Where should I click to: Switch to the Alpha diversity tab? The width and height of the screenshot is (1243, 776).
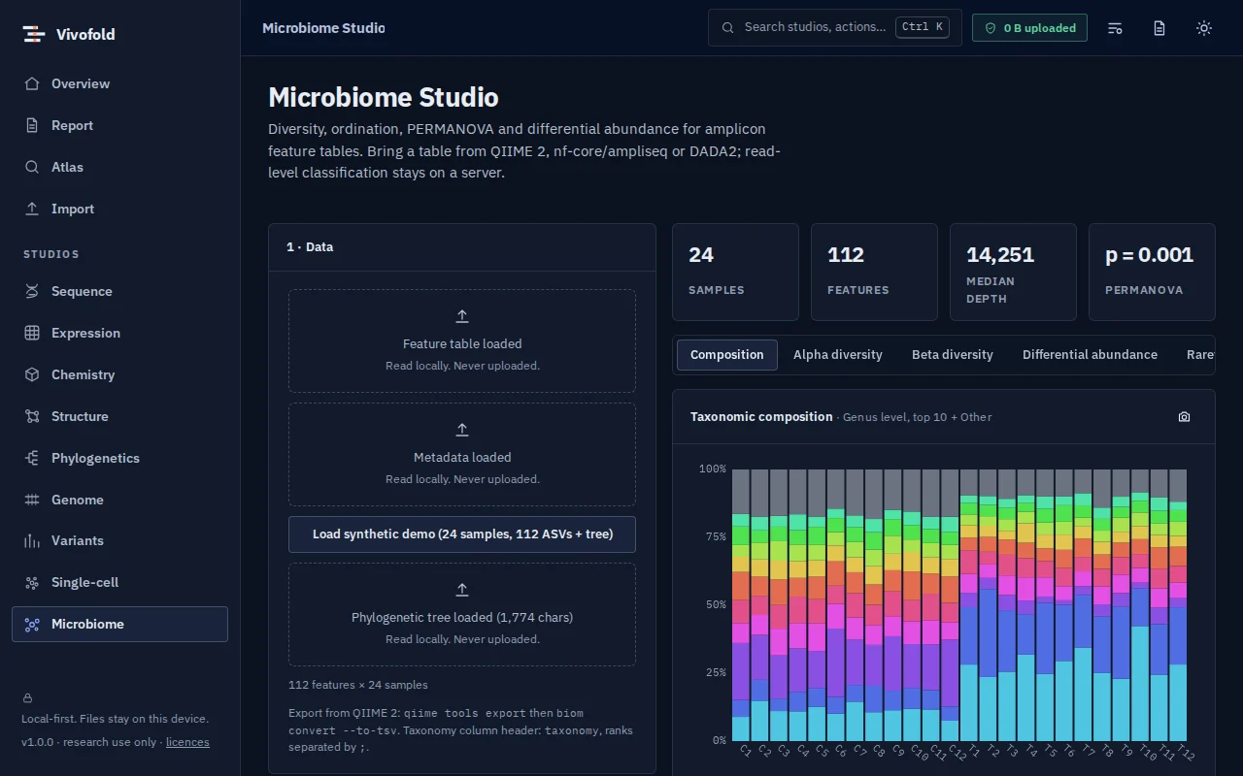pos(838,355)
